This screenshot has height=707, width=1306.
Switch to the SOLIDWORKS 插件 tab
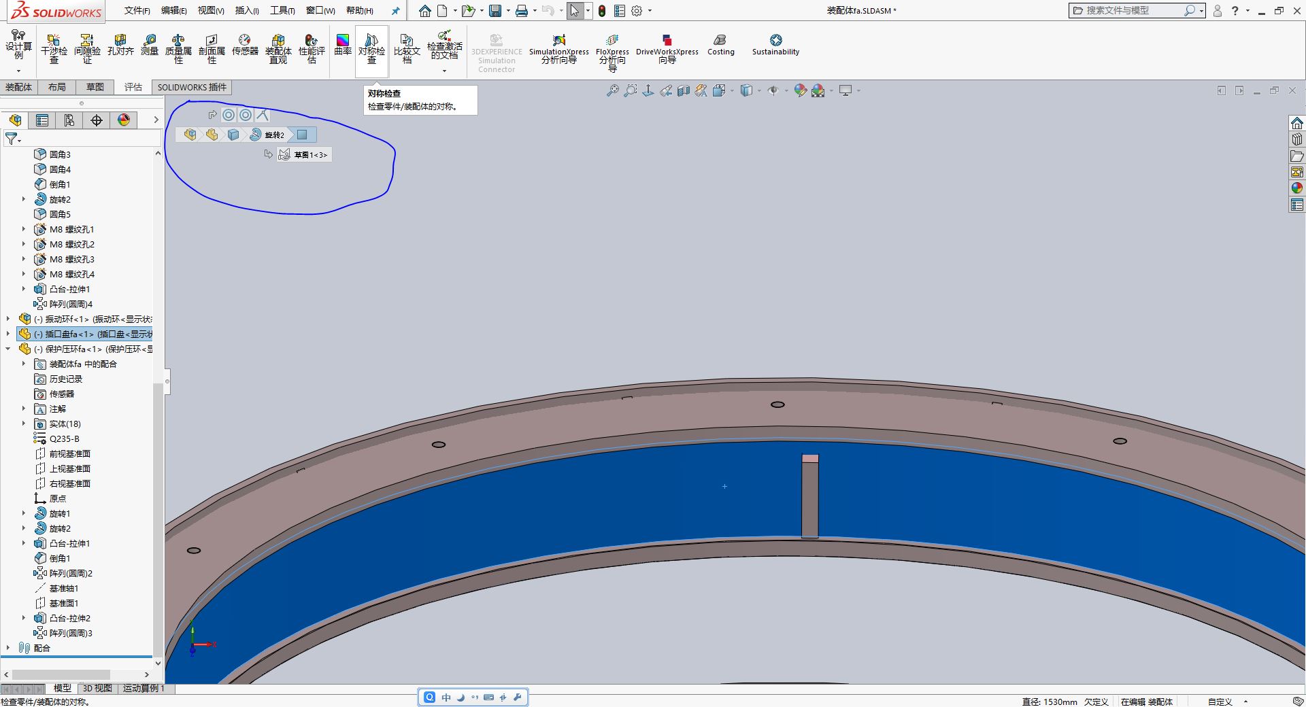click(x=192, y=87)
